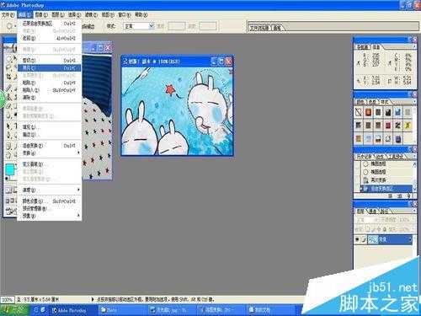
Task: Switch to the 色板 (Swatches) tab
Action: pos(372,102)
